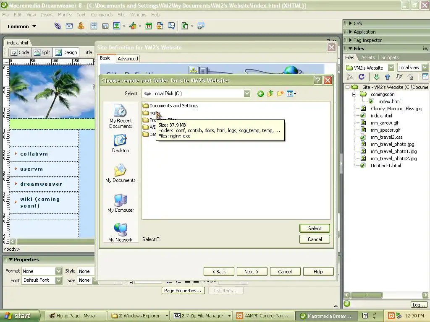Open the Snippets tab
Image resolution: width=430 pixels, height=322 pixels.
pos(390,57)
